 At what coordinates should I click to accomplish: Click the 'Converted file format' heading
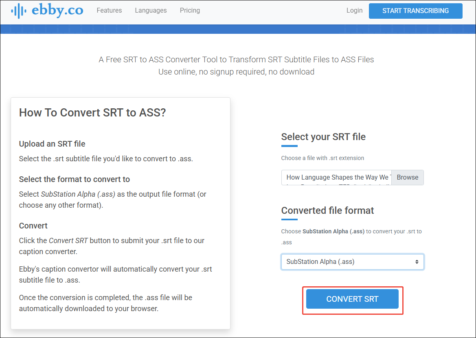pos(327,211)
